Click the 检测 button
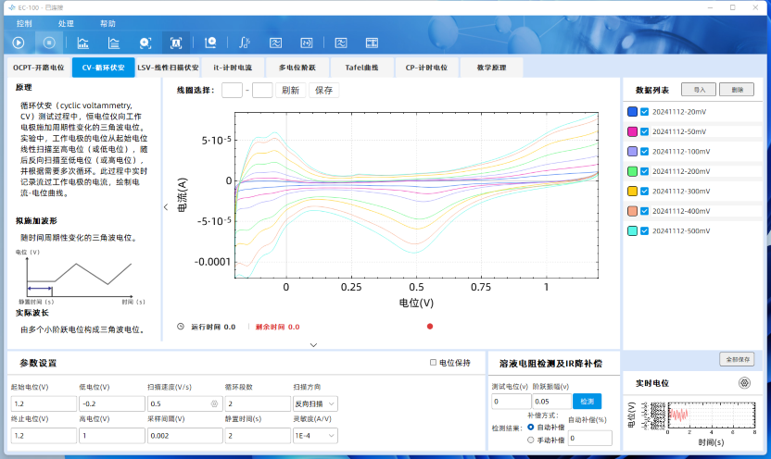This screenshot has width=771, height=459. click(586, 401)
